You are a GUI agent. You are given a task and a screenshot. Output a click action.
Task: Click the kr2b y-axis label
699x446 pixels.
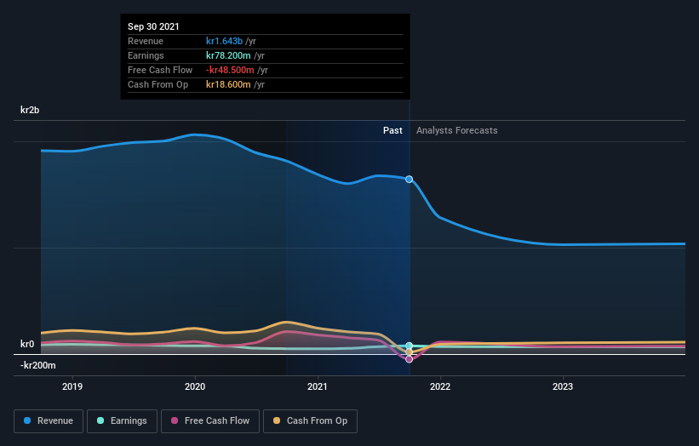30,110
